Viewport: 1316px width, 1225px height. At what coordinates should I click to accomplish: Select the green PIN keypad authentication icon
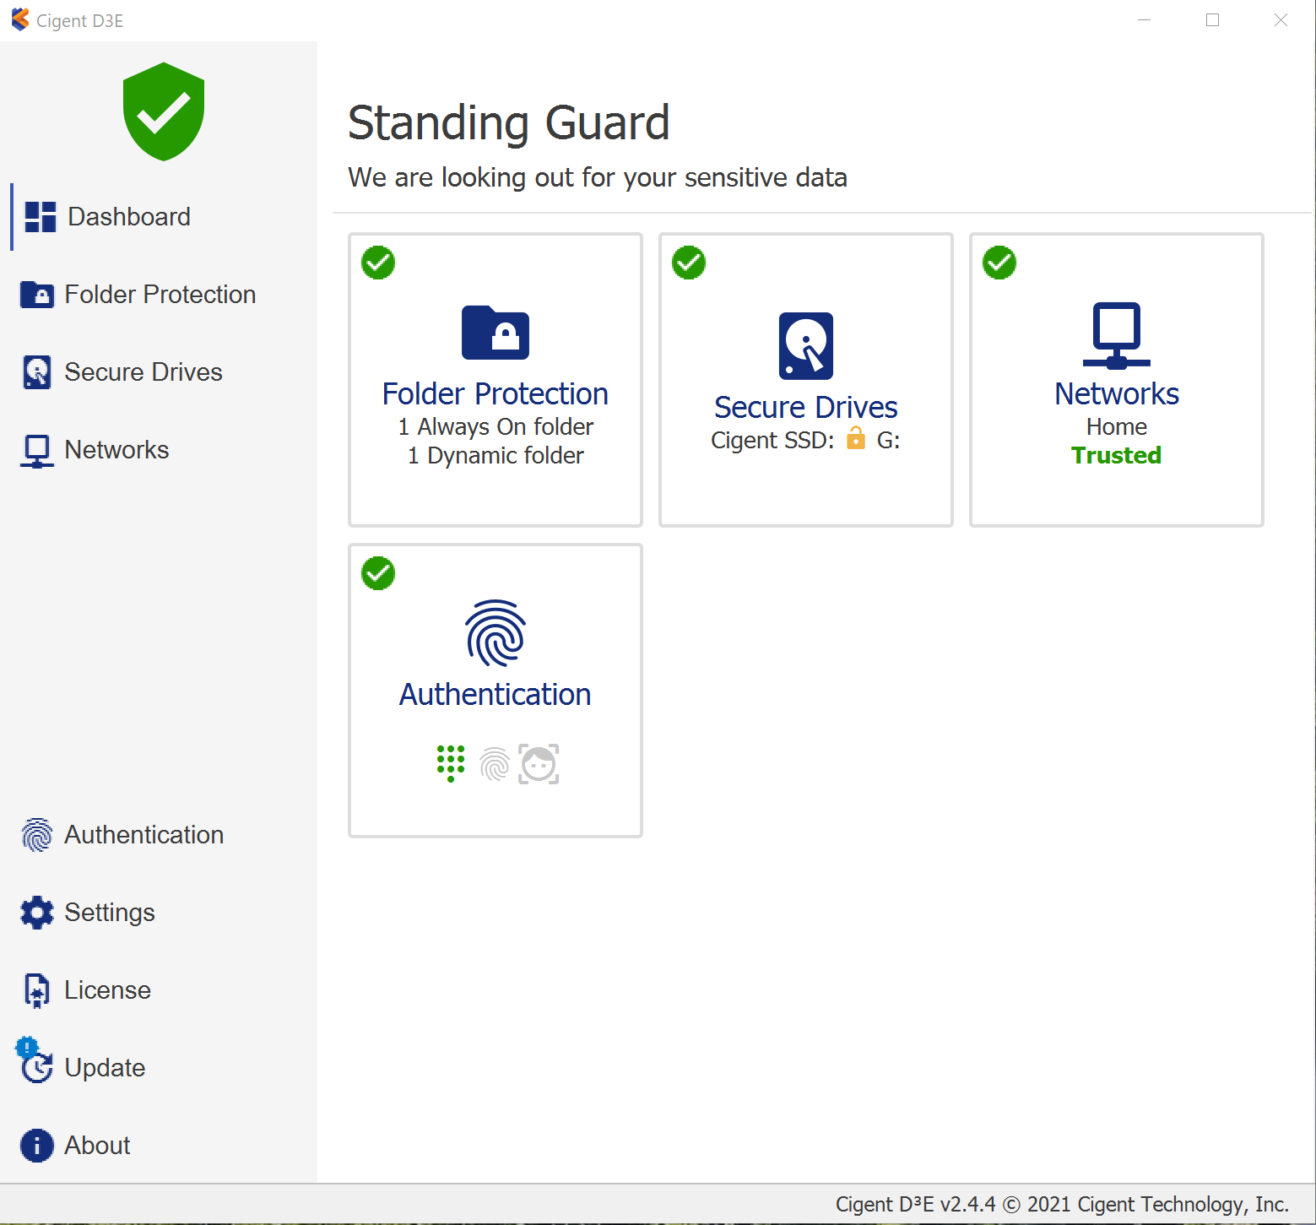click(451, 763)
